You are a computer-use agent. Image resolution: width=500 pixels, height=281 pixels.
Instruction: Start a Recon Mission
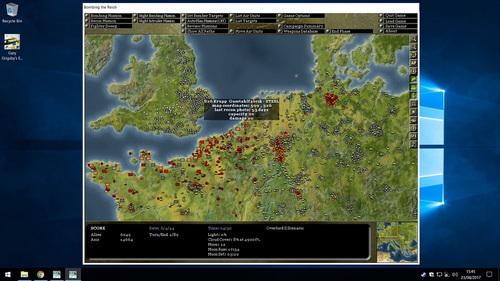pyautogui.click(x=108, y=21)
